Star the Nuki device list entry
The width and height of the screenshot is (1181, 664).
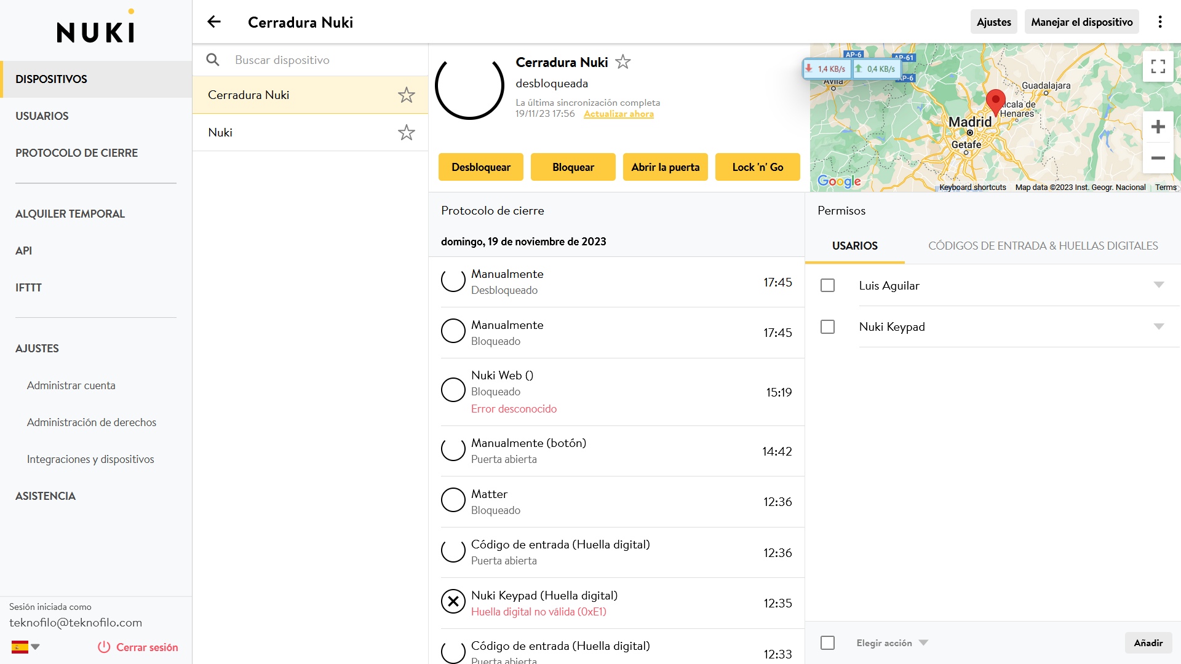coord(407,133)
